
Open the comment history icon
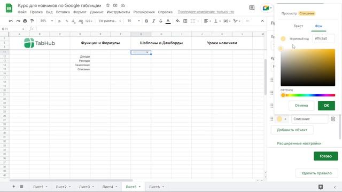click(x=252, y=8)
